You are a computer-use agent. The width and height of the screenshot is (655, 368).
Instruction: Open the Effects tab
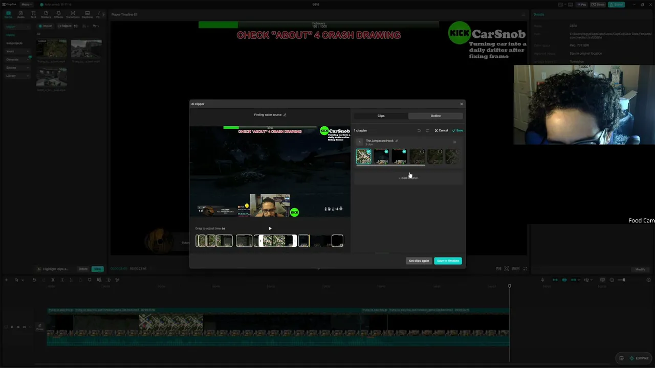tap(58, 14)
